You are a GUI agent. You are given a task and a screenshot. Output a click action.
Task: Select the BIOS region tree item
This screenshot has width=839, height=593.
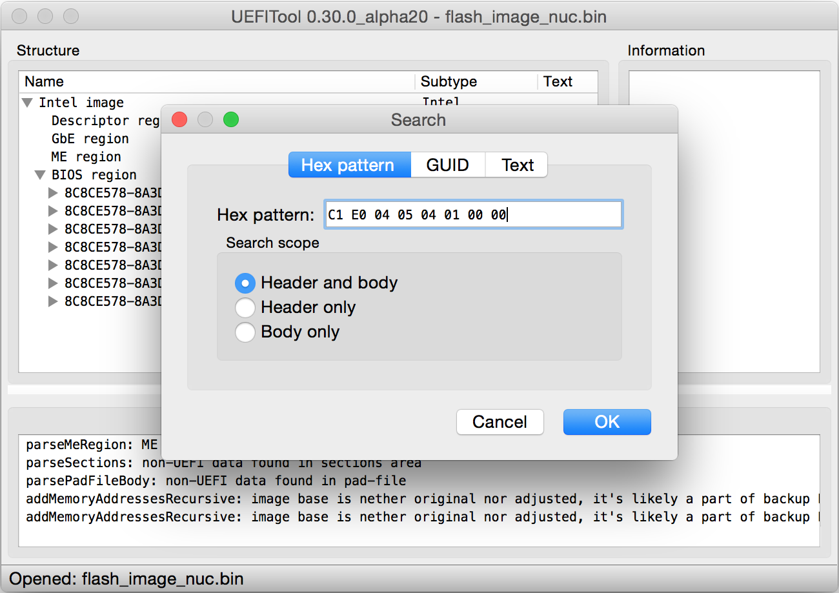tap(94, 175)
